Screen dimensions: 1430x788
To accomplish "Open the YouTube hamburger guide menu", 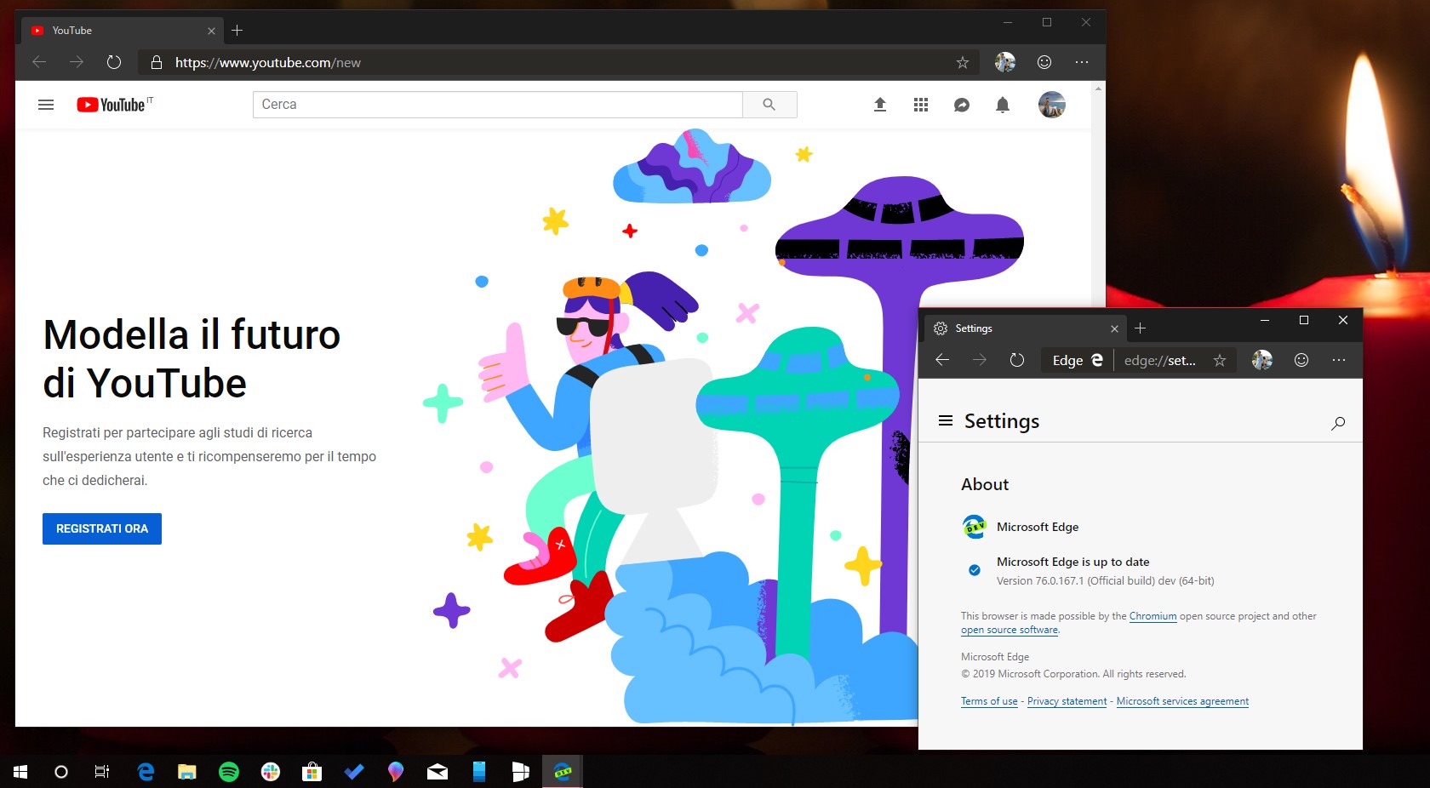I will click(x=46, y=105).
